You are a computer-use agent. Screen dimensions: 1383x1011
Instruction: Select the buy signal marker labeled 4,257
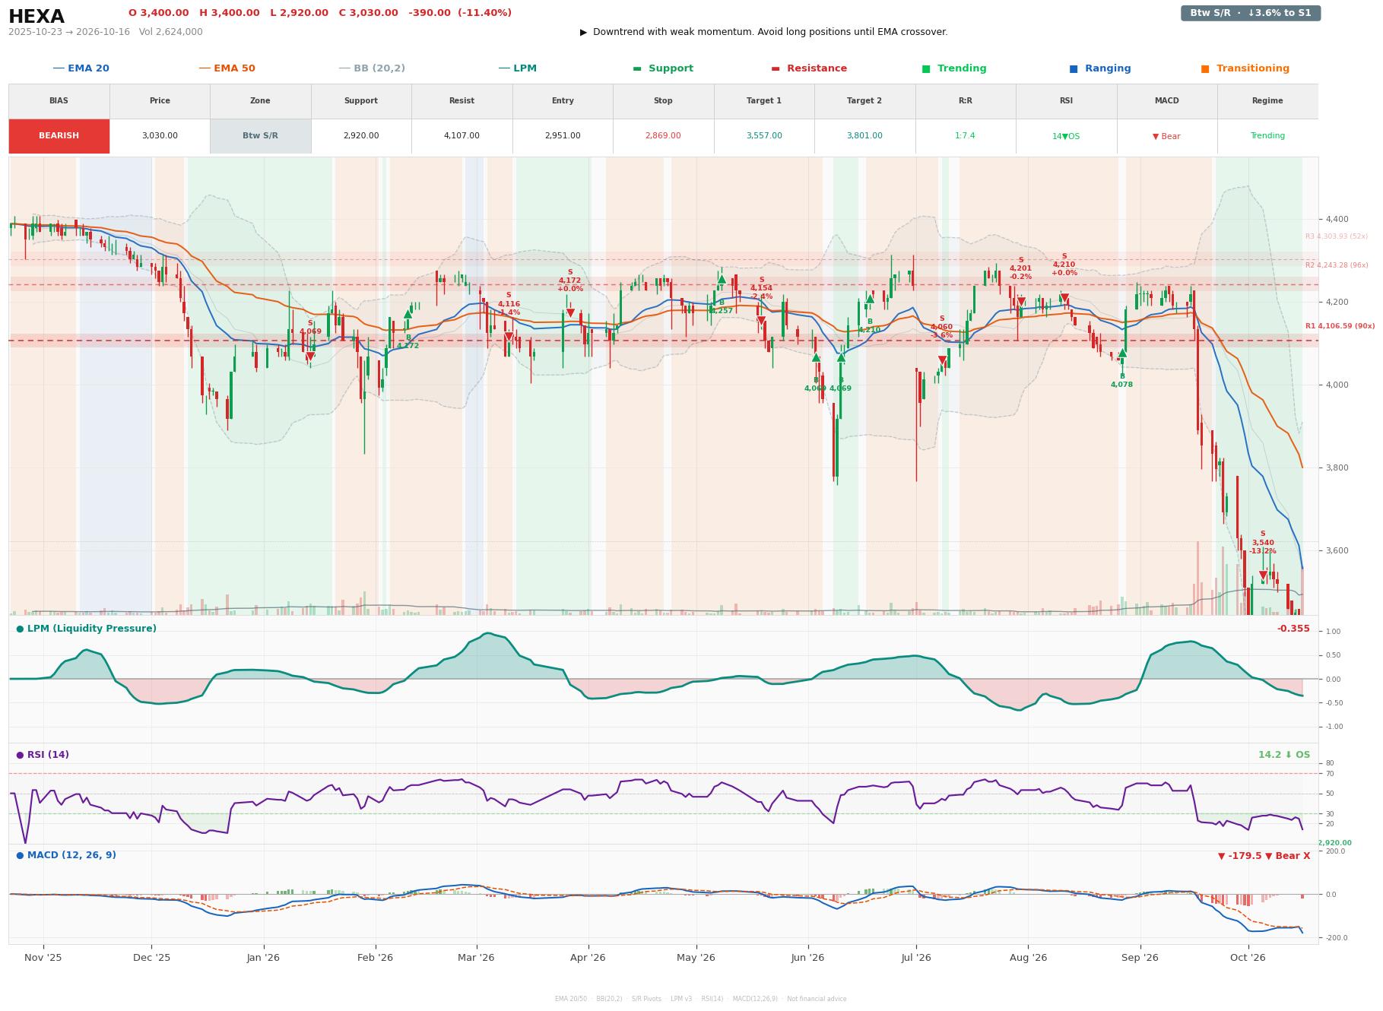pos(722,279)
